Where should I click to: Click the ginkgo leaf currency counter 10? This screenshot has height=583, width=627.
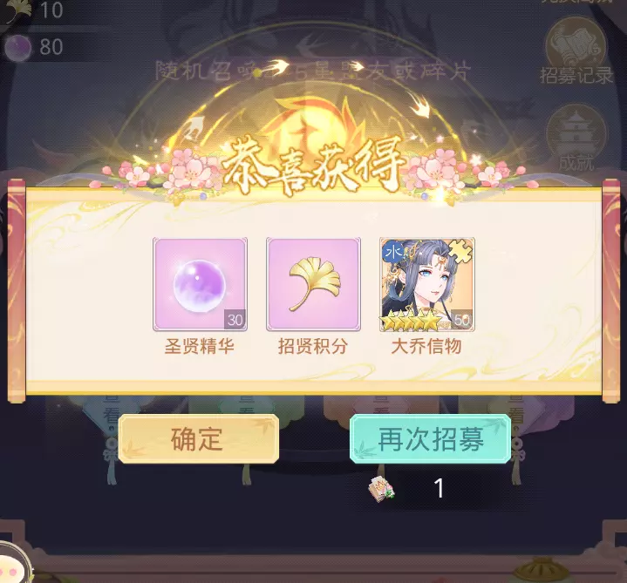pos(34,10)
